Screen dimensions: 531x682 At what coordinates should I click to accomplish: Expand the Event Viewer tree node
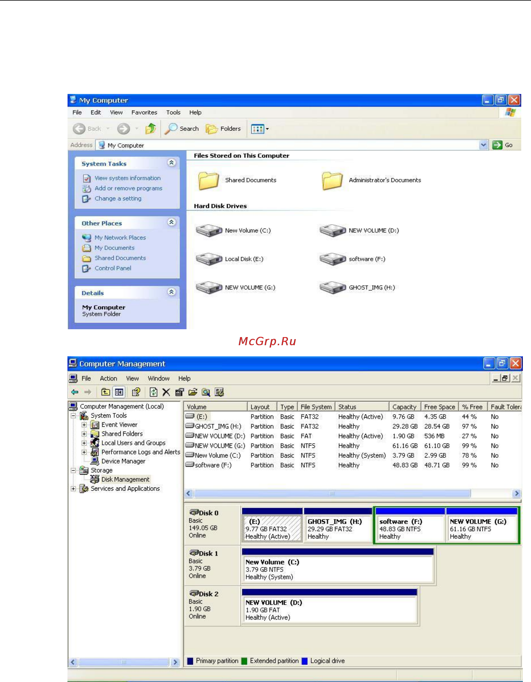[84, 425]
